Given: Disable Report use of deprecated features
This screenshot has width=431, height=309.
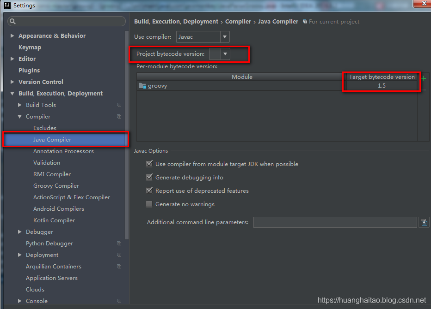Looking at the screenshot, I should (149, 190).
